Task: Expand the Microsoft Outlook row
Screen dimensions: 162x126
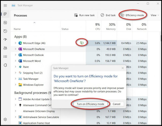Action: tap(15, 55)
